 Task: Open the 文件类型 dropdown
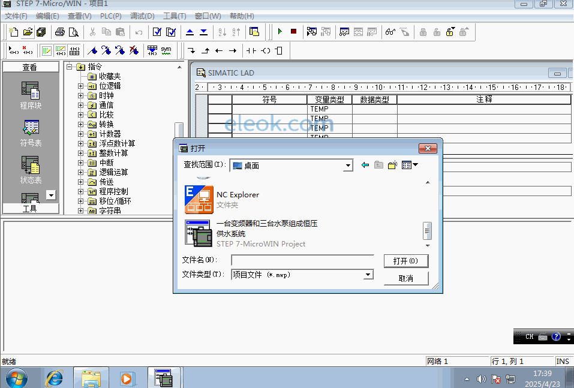368,275
